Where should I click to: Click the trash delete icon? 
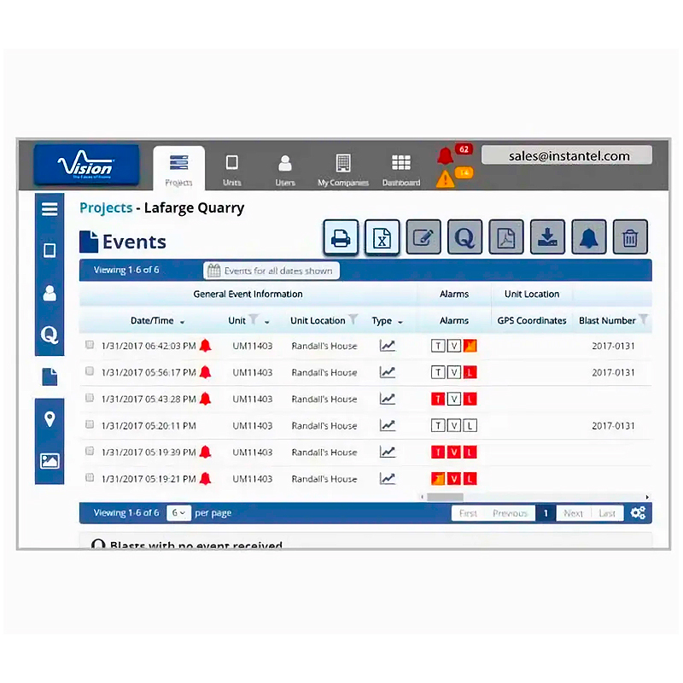pos(630,237)
